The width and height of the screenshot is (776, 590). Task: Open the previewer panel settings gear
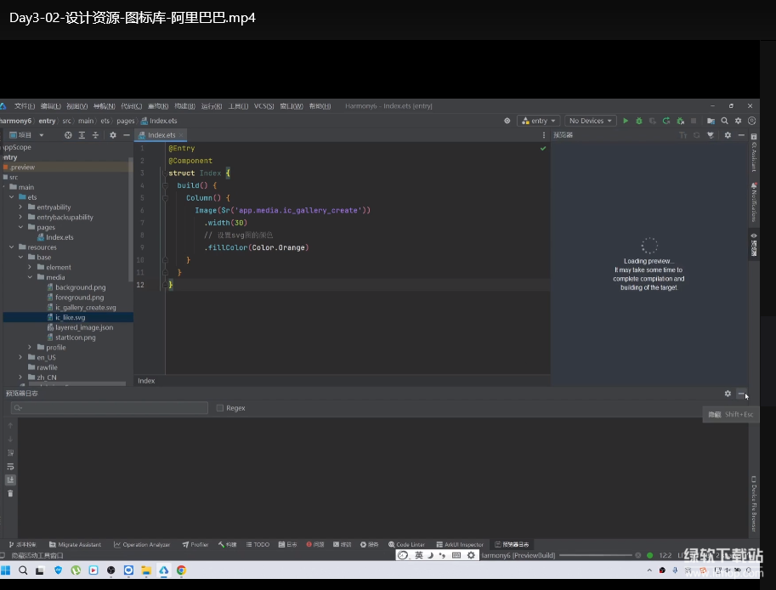click(x=728, y=135)
